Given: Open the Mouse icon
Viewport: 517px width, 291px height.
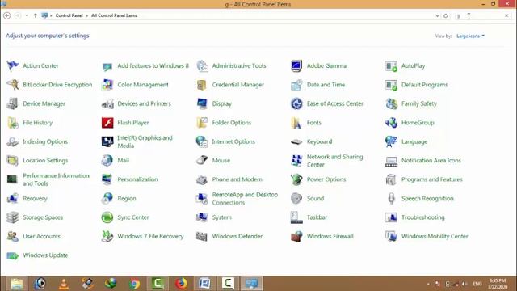Looking at the screenshot, I should (202, 160).
